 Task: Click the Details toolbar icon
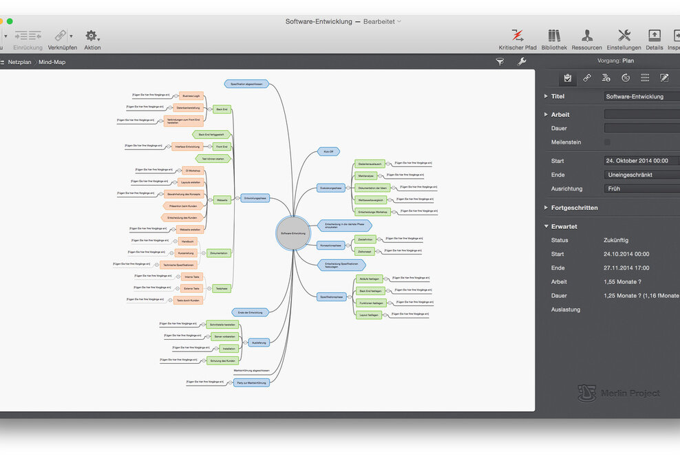click(x=654, y=36)
